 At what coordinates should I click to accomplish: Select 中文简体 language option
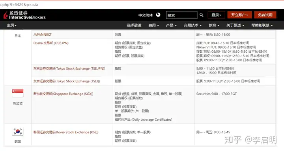(x=146, y=15)
